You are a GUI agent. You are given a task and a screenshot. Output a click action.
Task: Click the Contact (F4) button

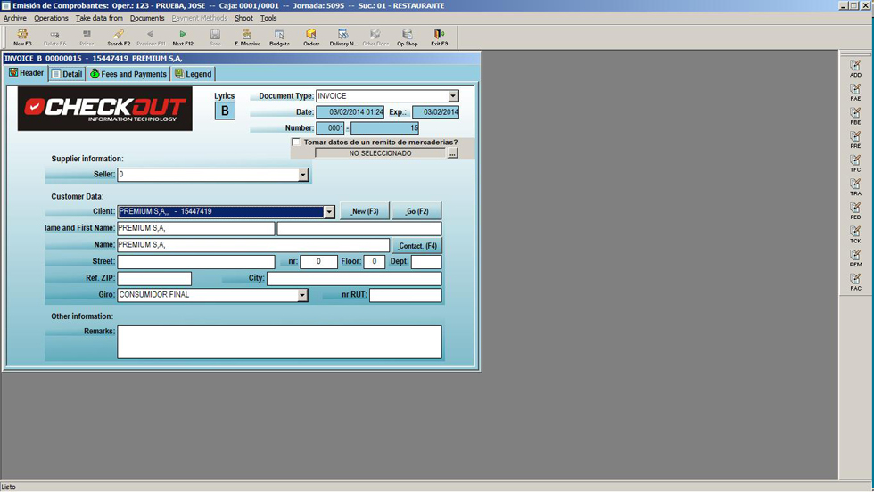(416, 245)
